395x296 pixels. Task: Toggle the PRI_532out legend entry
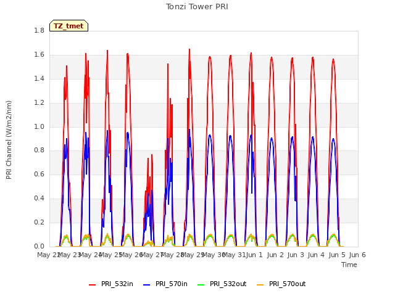[222, 284]
